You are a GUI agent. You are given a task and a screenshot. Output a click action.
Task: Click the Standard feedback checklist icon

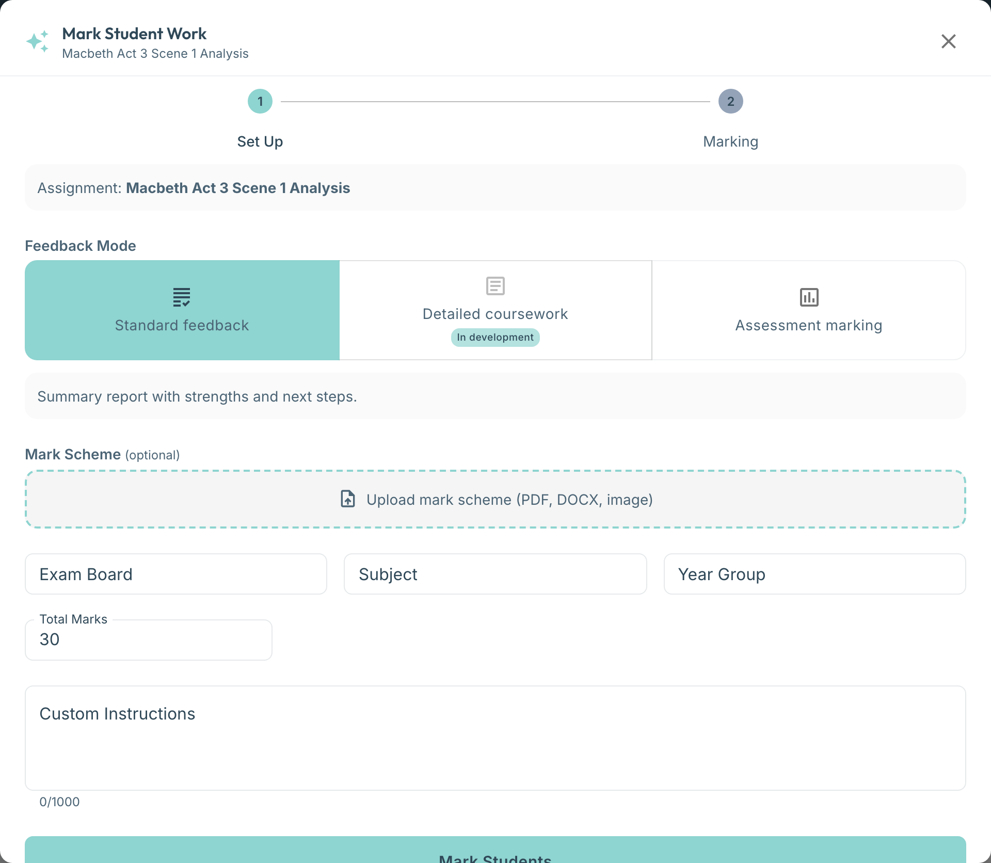coord(182,297)
